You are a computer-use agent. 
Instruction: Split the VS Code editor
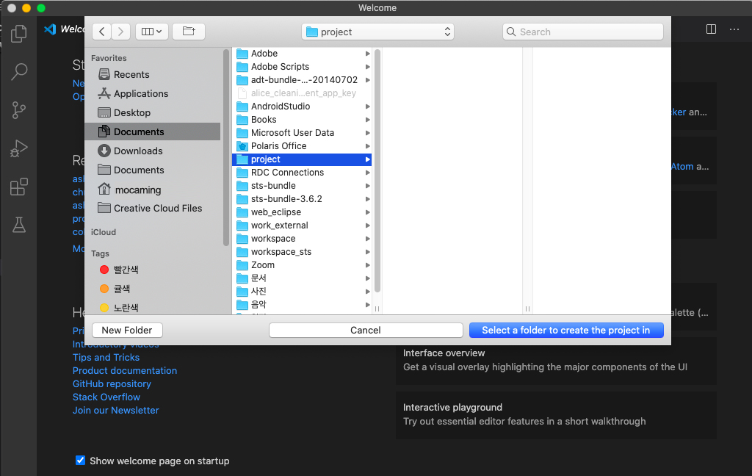[x=711, y=29]
